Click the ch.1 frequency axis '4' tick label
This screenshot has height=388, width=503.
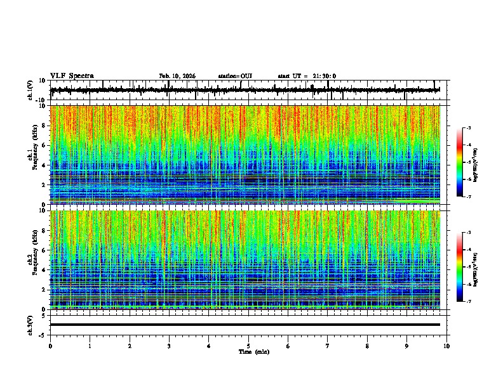click(x=44, y=165)
